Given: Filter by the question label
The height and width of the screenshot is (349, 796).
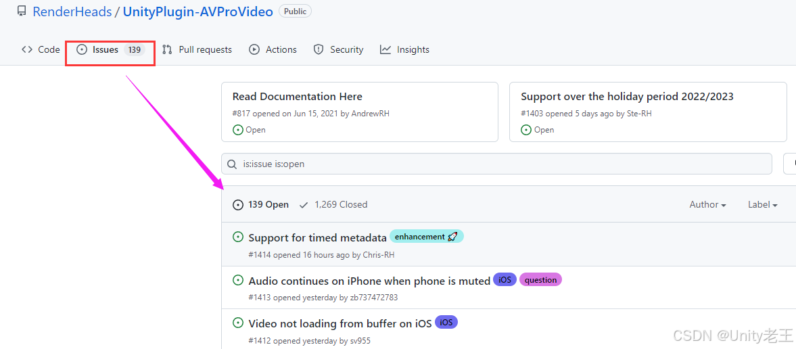Looking at the screenshot, I should click(540, 280).
